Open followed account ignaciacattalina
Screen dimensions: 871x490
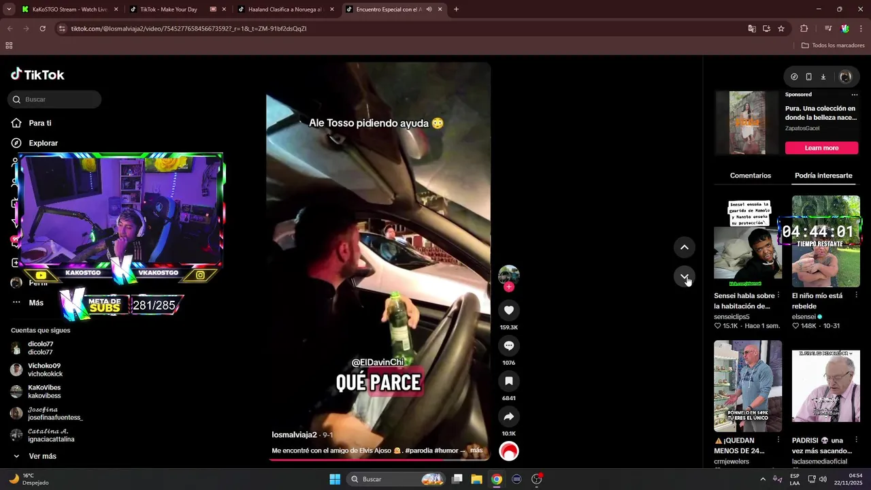tap(43, 435)
